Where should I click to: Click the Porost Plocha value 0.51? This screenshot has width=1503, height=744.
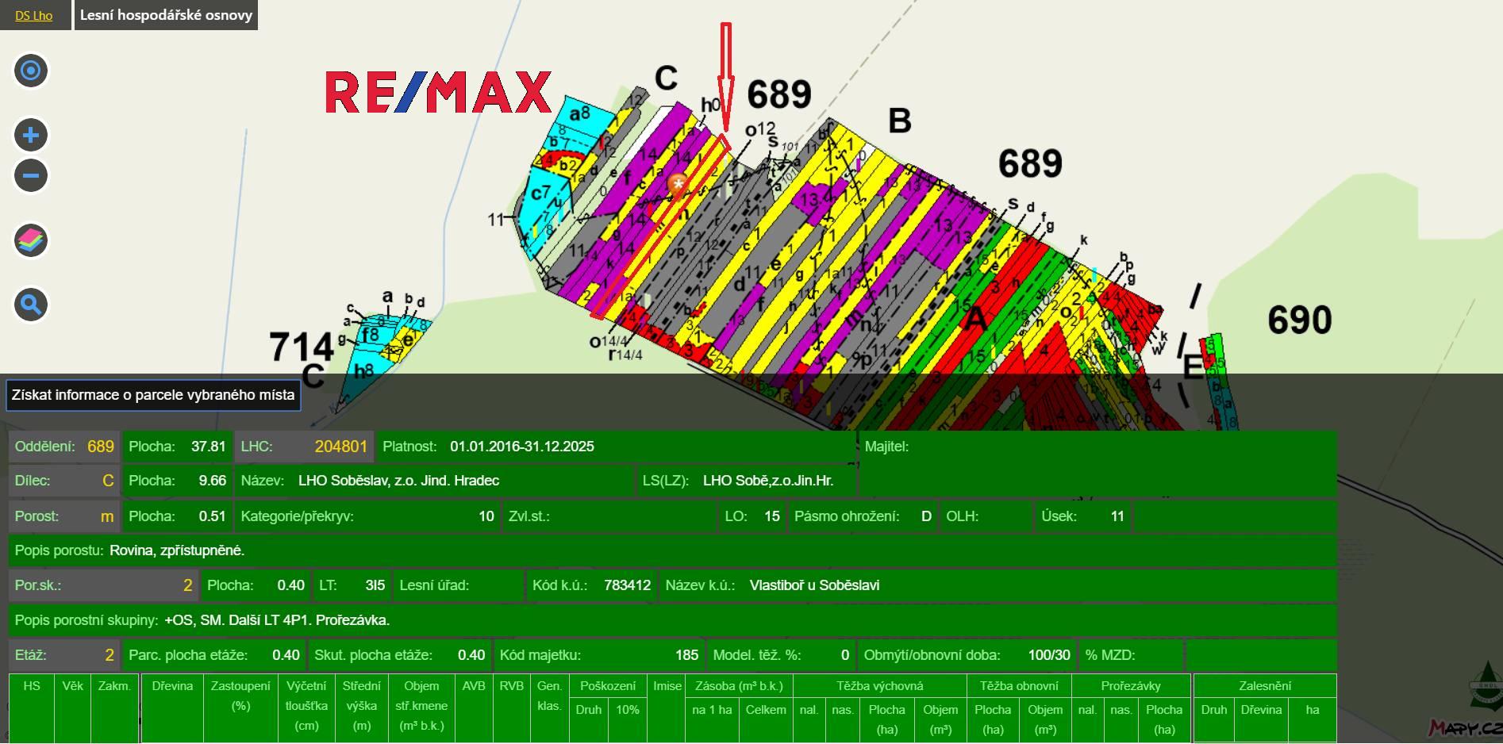(x=212, y=516)
